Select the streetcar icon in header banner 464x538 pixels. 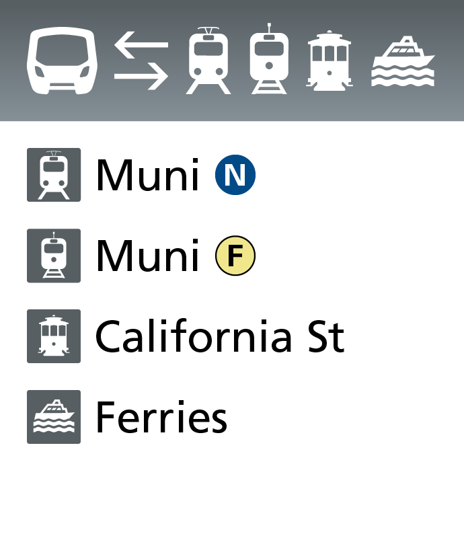(x=269, y=59)
